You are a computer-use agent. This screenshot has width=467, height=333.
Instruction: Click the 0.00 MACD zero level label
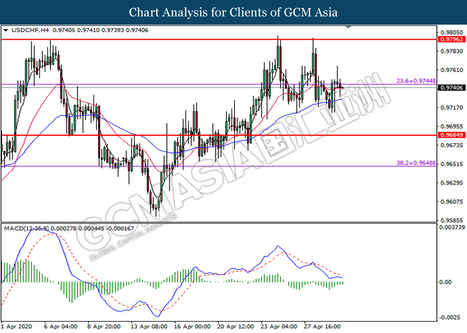(x=444, y=282)
